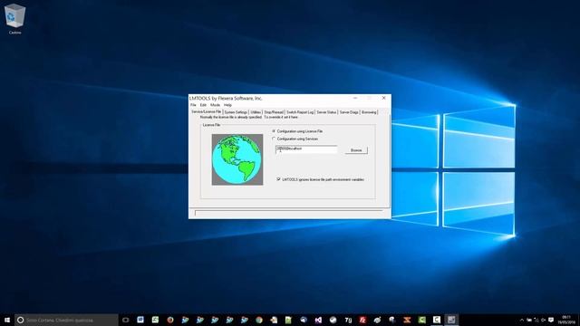
Task: Click the status bar field at window bottom
Action: point(289,213)
